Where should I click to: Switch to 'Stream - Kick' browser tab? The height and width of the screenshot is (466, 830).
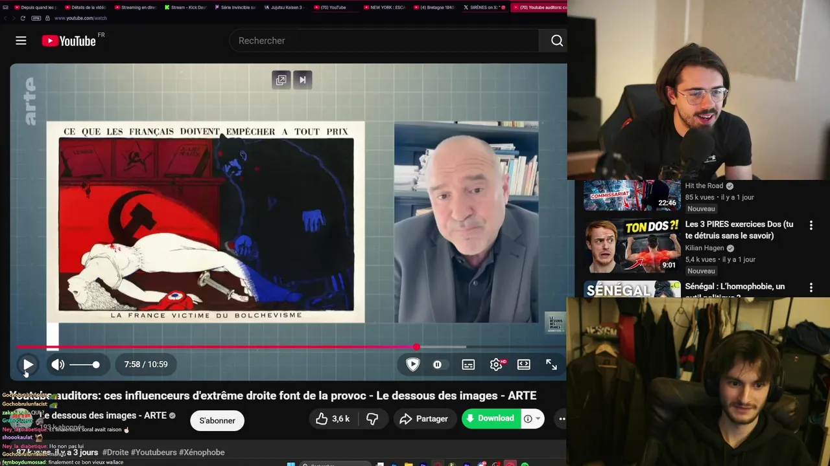point(185,7)
